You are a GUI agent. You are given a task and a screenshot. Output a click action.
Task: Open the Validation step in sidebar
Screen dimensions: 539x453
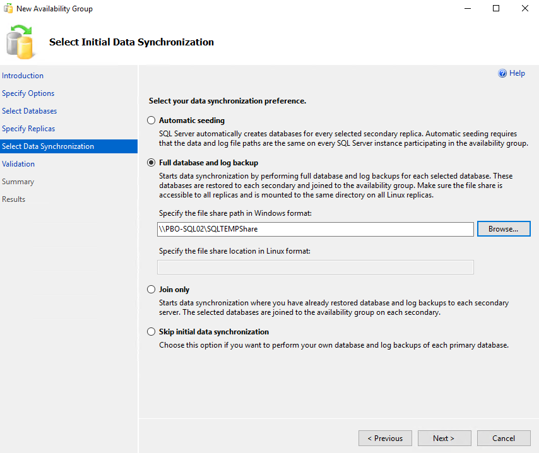(x=18, y=164)
